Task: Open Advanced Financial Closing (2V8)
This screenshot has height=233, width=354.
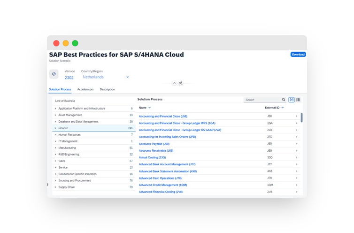Action: click(161, 192)
